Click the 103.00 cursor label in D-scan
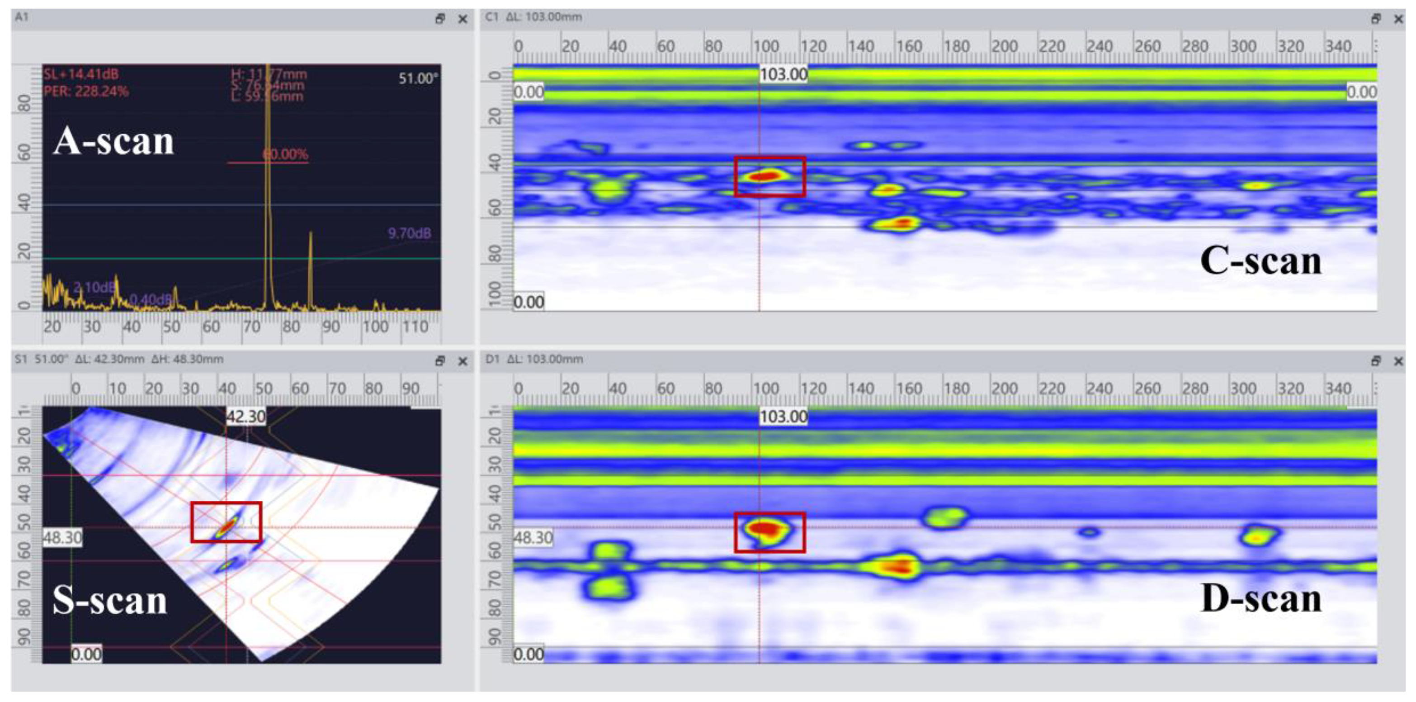This screenshot has width=1416, height=702. coord(783,417)
